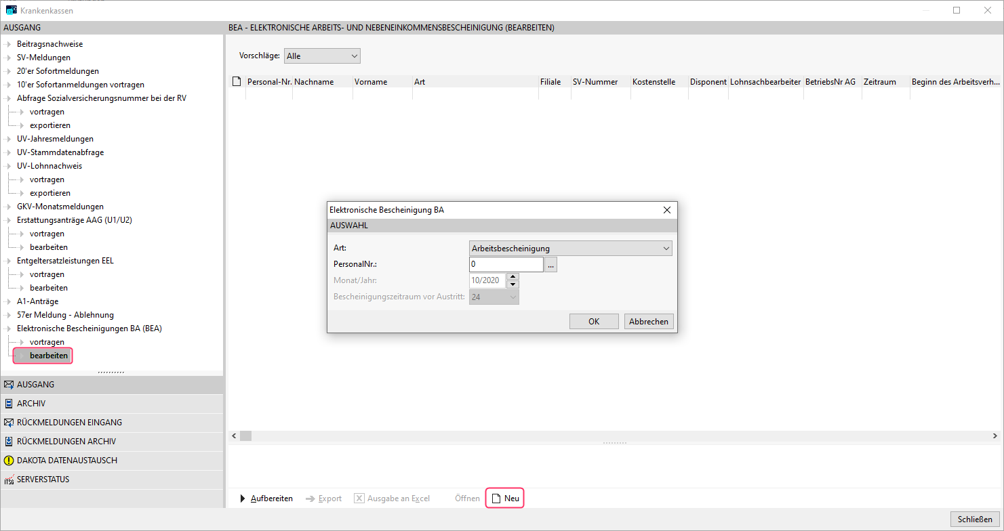The width and height of the screenshot is (1004, 531).
Task: Expand the GKV-Monatsmeldungen node
Action: click(x=9, y=207)
